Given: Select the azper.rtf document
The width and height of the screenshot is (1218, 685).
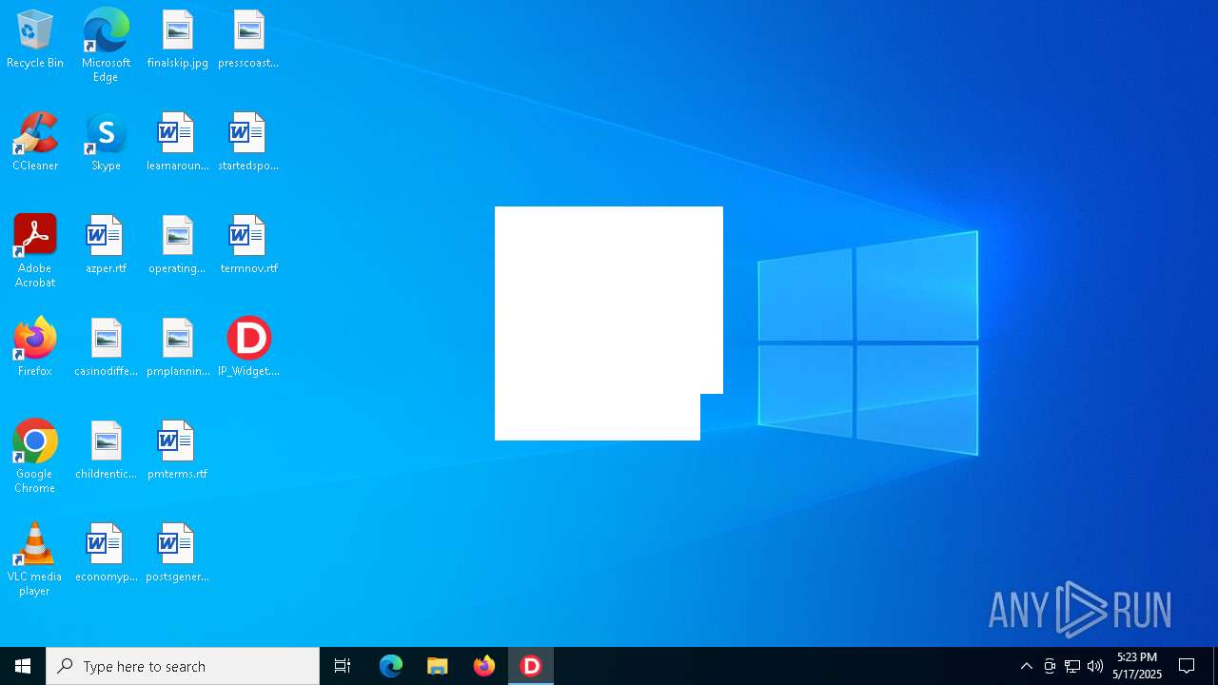Looking at the screenshot, I should tap(106, 245).
